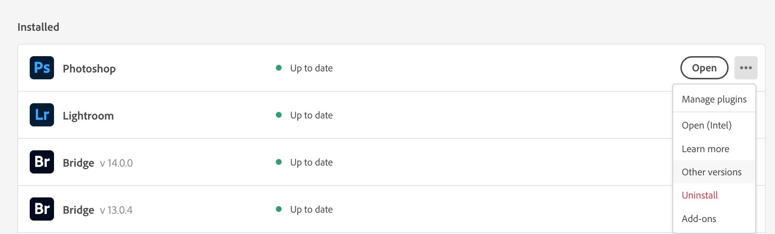Click the Bridge v13.0.4 app icon

42,209
